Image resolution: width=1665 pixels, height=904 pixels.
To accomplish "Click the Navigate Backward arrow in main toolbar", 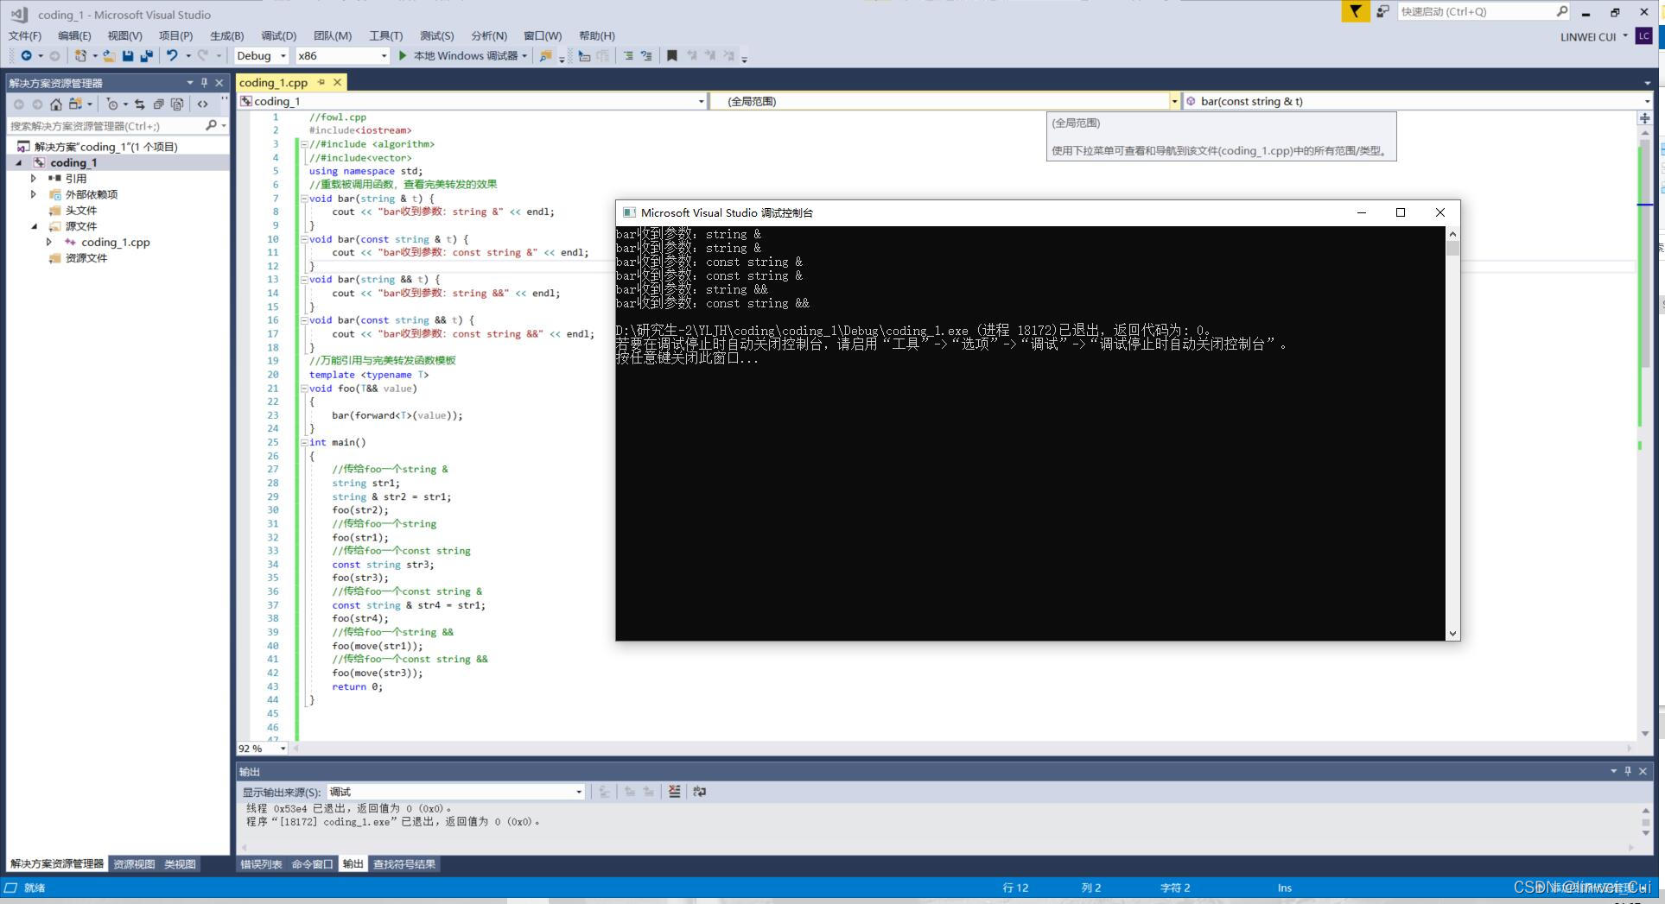I will pos(26,55).
